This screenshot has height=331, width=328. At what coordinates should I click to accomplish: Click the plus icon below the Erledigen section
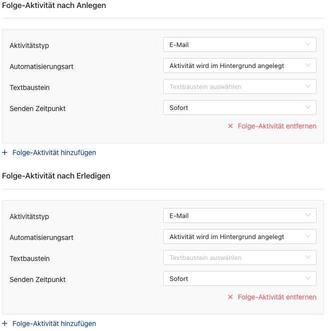[5, 323]
